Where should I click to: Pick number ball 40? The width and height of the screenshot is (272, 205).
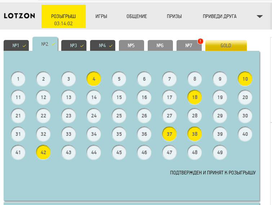[245, 134]
